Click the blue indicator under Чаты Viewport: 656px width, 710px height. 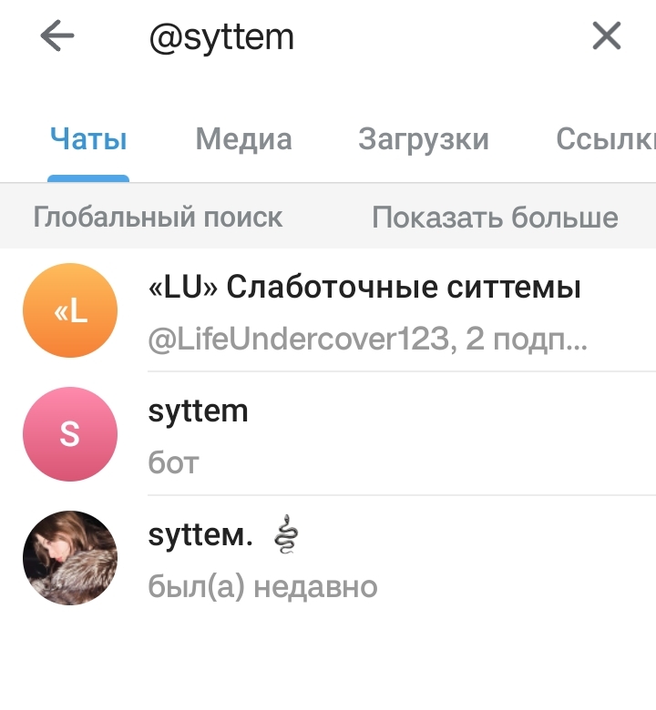click(88, 178)
